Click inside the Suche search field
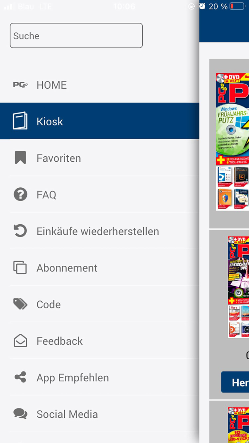The image size is (249, 443). [x=76, y=35]
